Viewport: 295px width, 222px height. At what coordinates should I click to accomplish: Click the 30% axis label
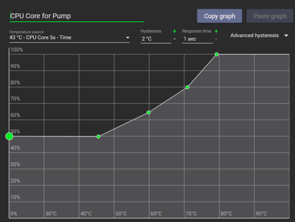(15, 164)
